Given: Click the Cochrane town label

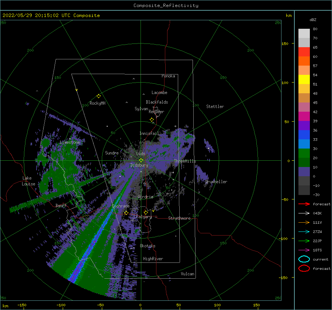Looking at the screenshot, I should 121,206.
